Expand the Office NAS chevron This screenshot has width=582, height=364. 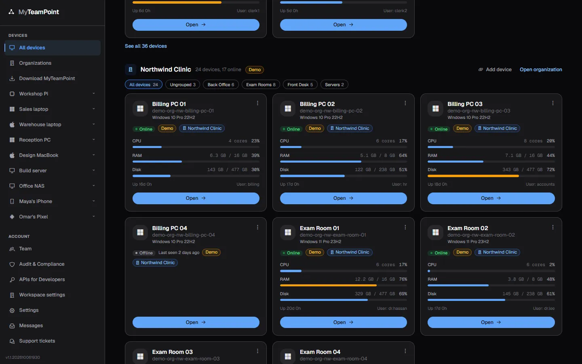[94, 186]
